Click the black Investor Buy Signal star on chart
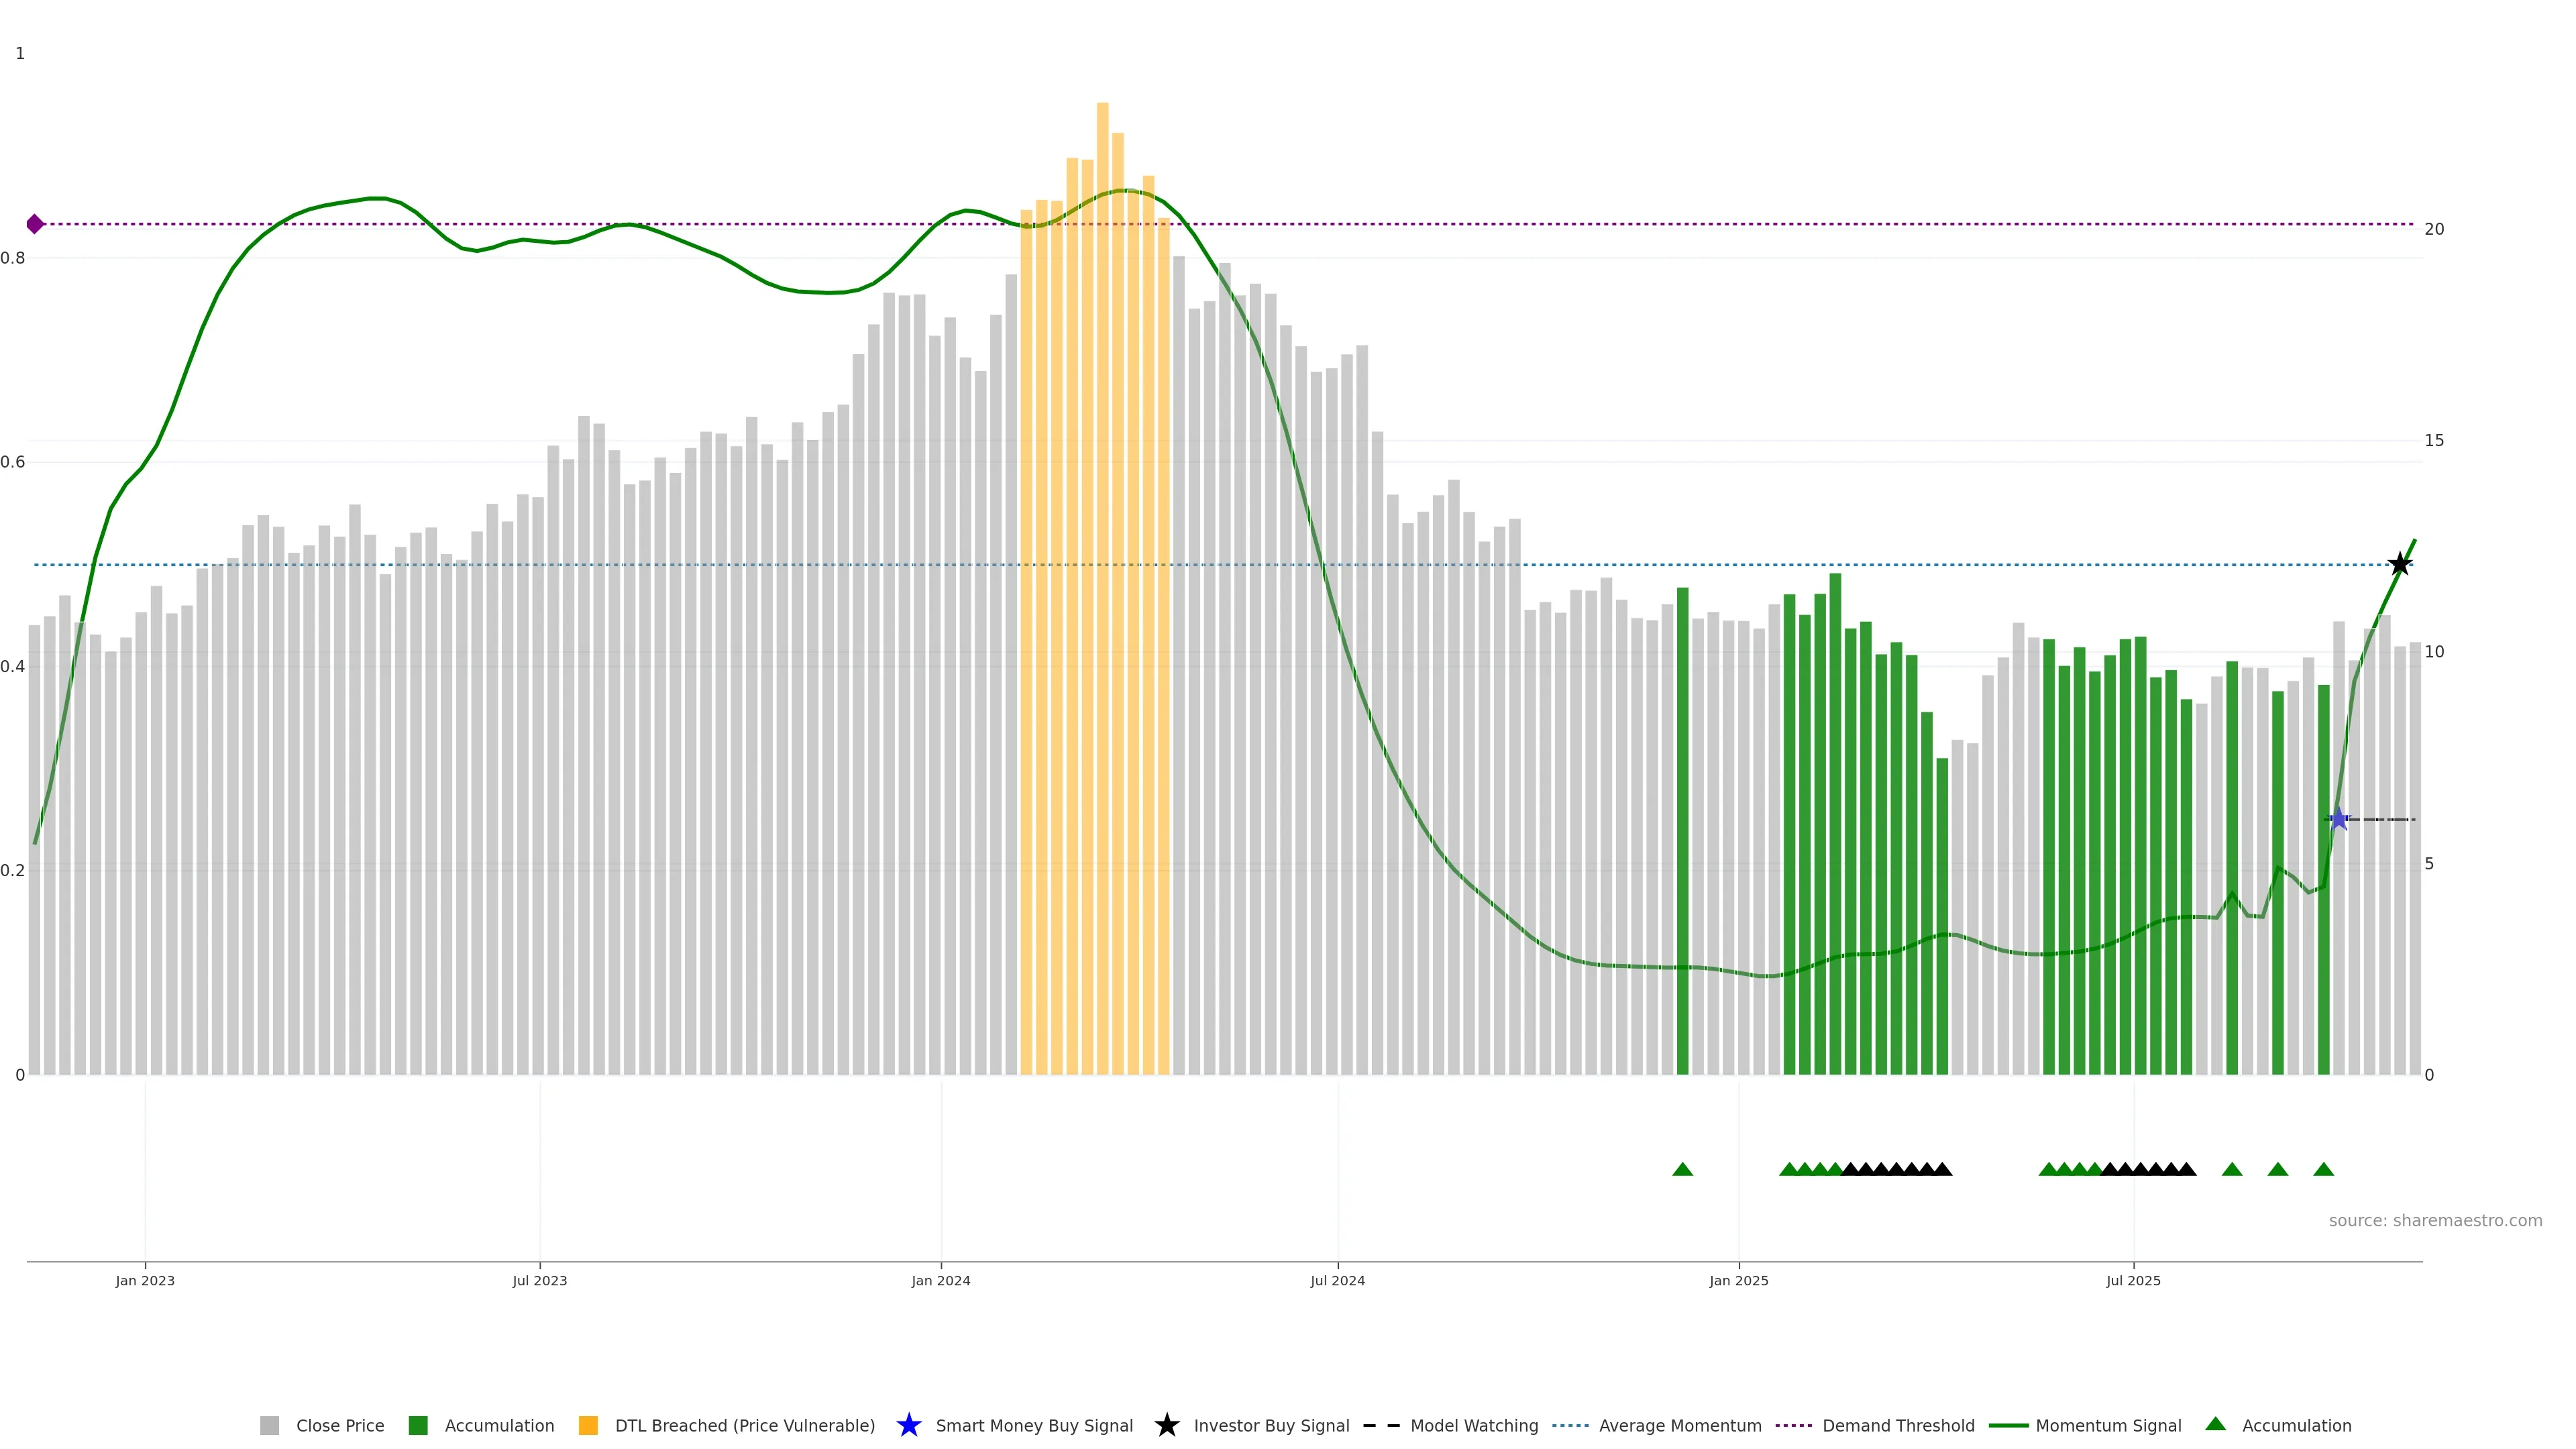The width and height of the screenshot is (2576, 1449). 2399,565
